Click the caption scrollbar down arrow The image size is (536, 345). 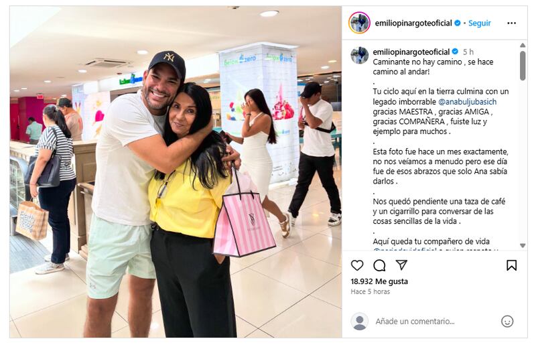[x=523, y=245]
